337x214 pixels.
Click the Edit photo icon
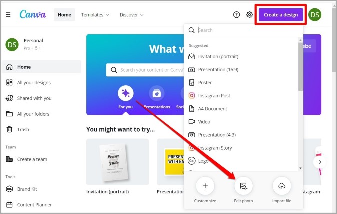(x=243, y=186)
